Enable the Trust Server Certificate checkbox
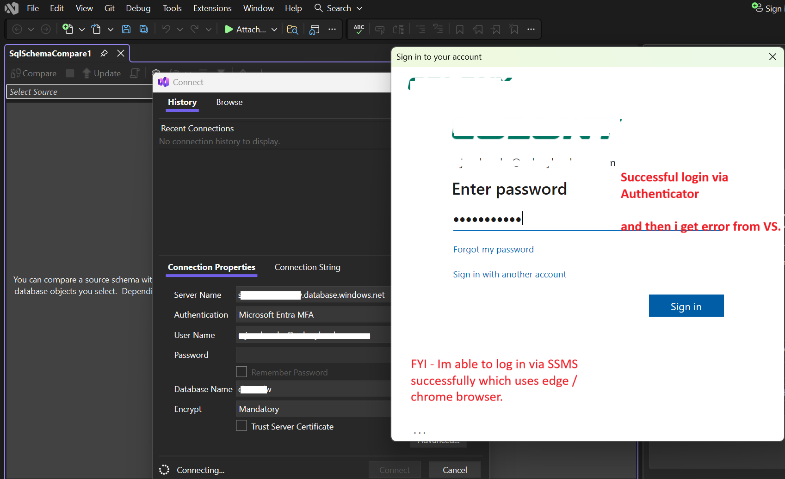 coord(241,425)
